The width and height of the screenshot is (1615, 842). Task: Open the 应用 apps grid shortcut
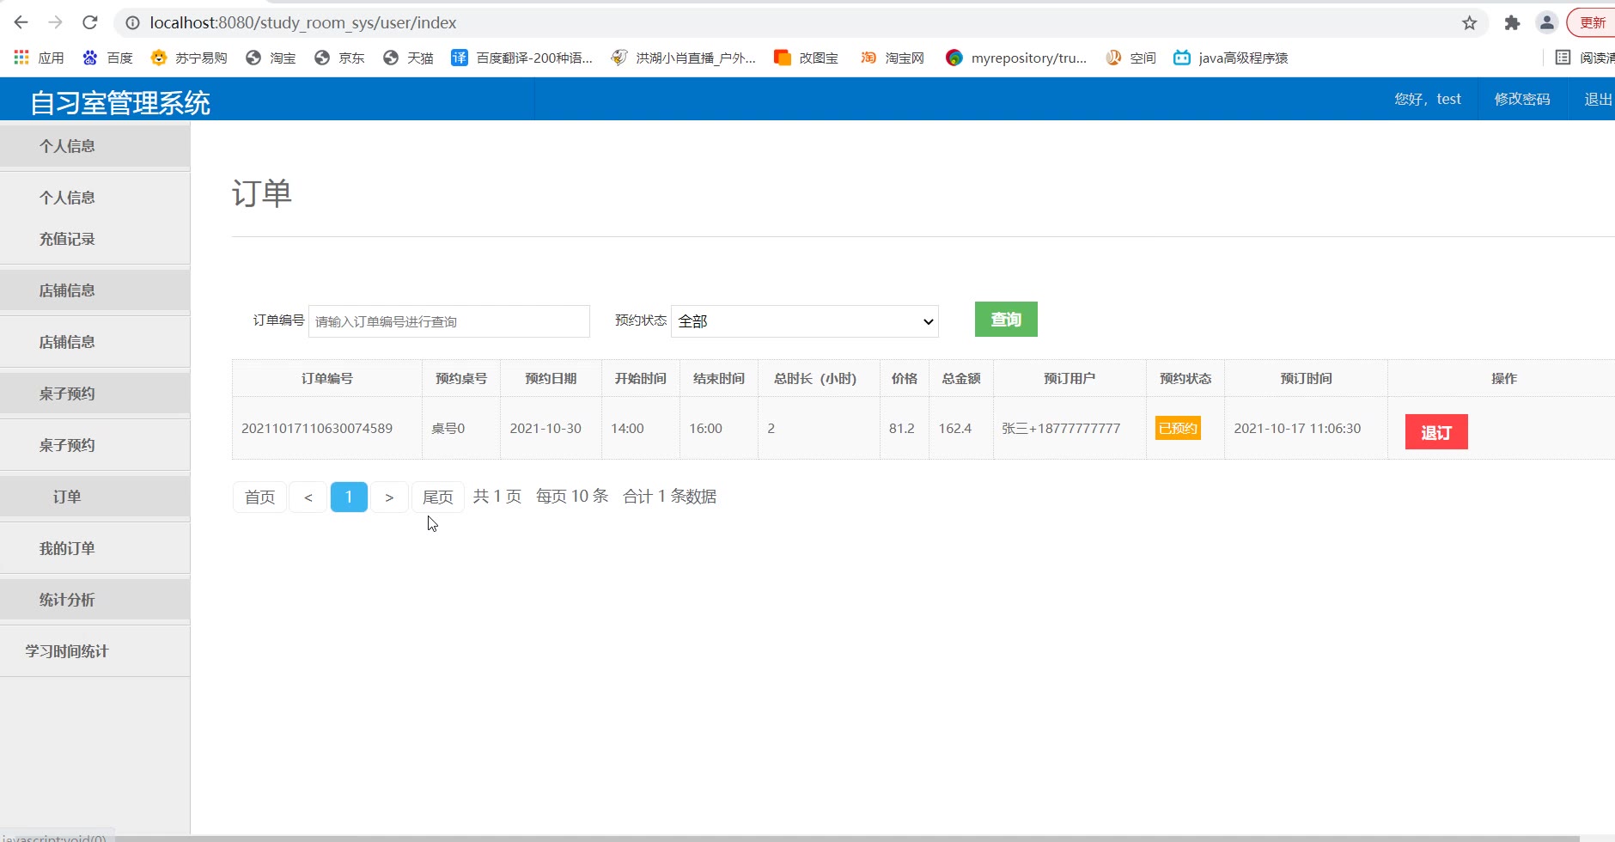[x=40, y=58]
